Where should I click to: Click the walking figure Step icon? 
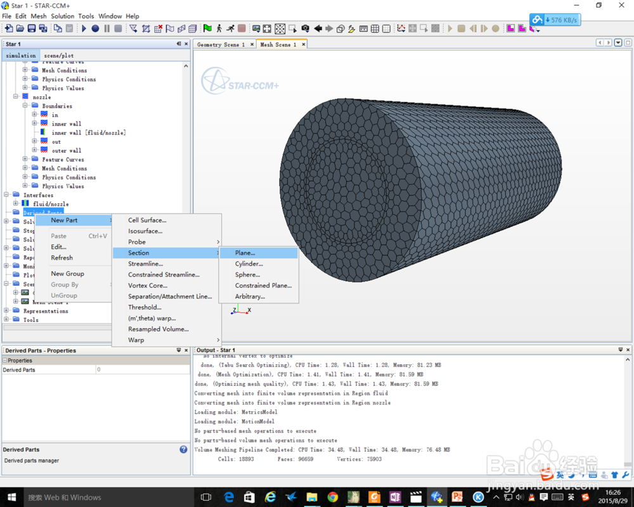219,29
